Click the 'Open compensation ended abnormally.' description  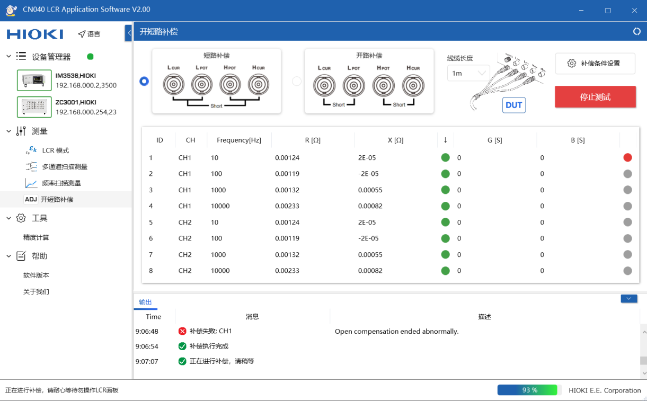pos(396,332)
